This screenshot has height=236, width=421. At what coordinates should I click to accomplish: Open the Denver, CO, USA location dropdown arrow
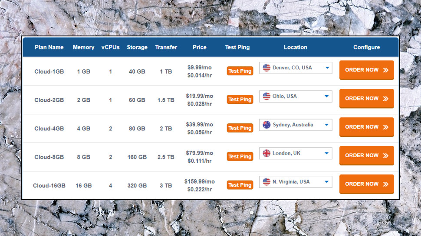(x=327, y=68)
